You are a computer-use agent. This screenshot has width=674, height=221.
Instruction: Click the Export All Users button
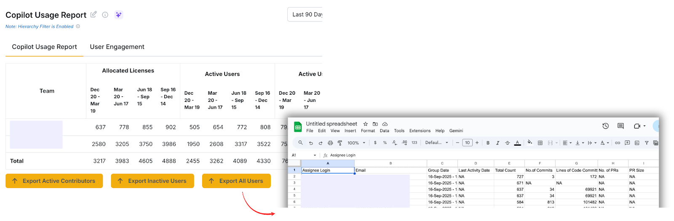[236, 181]
